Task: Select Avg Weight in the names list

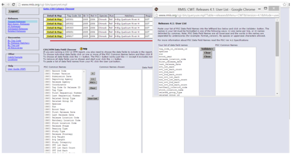Action: click(x=55, y=137)
